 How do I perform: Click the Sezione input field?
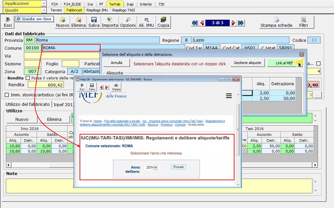pos(32,64)
